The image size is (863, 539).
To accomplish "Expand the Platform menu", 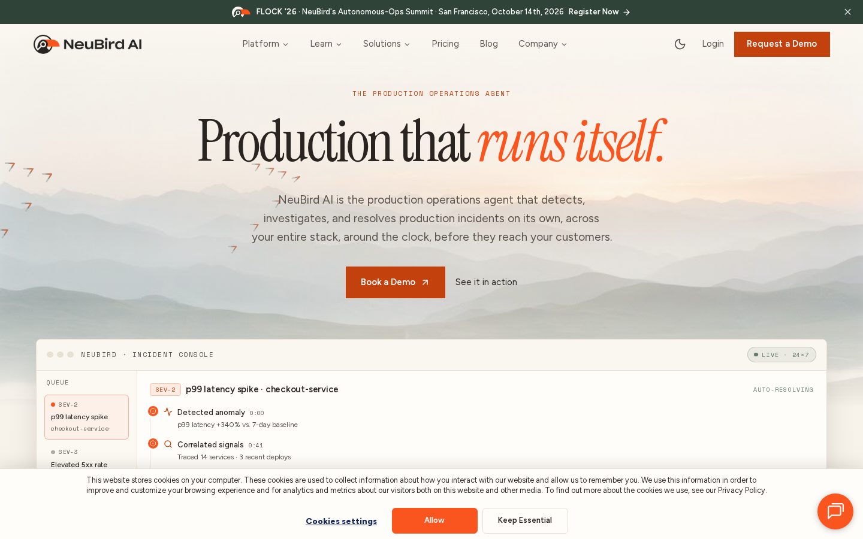I will click(x=265, y=44).
